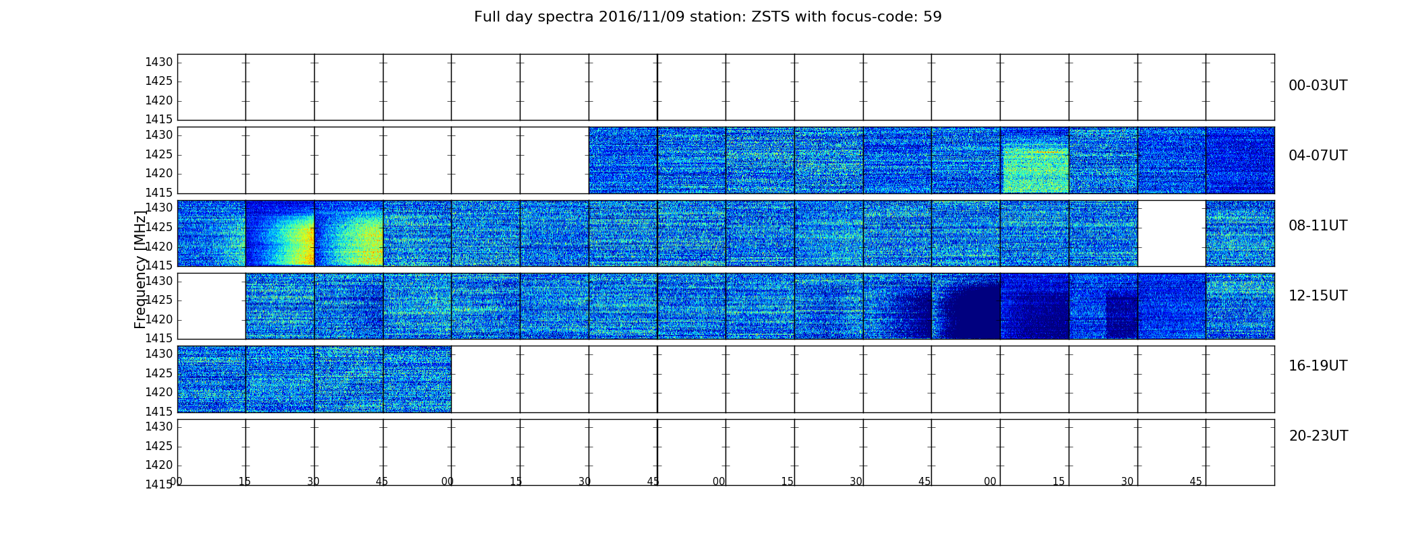Screen dimensions: 1416x539
Task: Click the 1430 tick in the 00-03UT row
Action: click(x=159, y=62)
